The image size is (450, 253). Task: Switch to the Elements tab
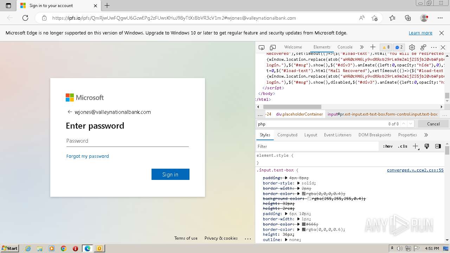tap(322, 47)
